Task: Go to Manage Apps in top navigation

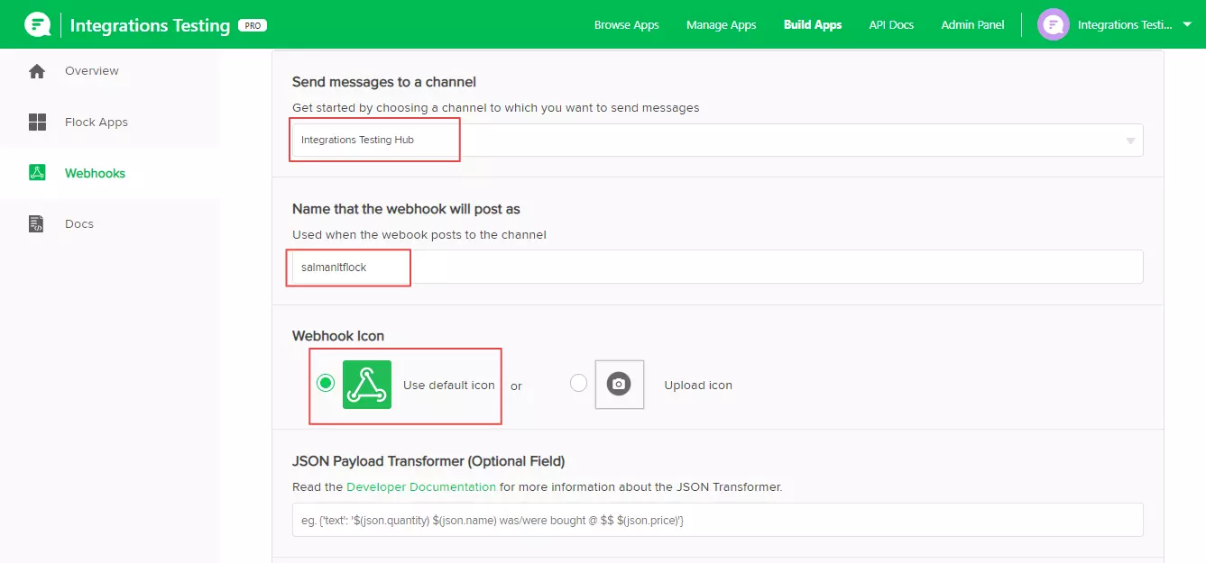Action: [x=721, y=25]
